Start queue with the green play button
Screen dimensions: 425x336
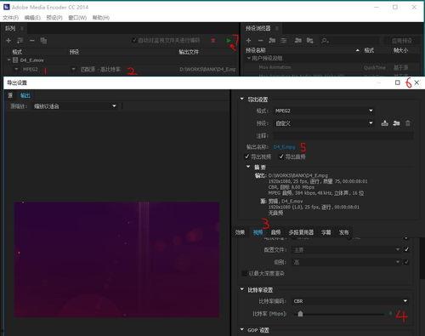229,41
